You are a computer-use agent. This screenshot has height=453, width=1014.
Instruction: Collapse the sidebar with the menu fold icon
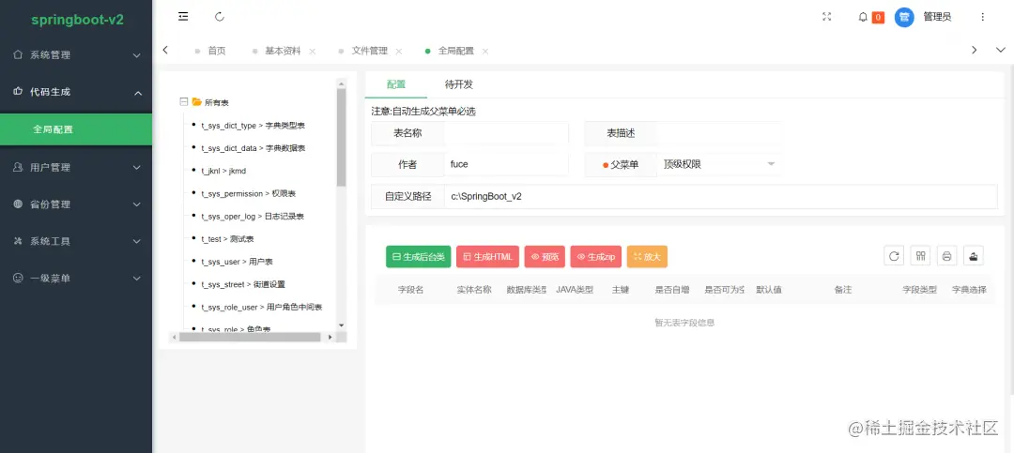[183, 17]
